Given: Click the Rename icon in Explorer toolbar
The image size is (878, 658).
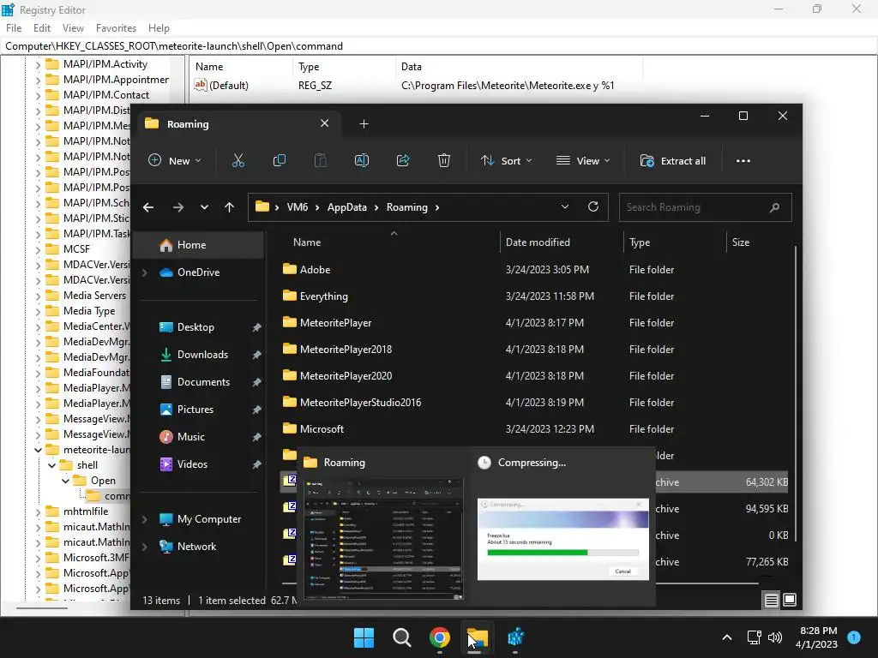Looking at the screenshot, I should point(362,160).
